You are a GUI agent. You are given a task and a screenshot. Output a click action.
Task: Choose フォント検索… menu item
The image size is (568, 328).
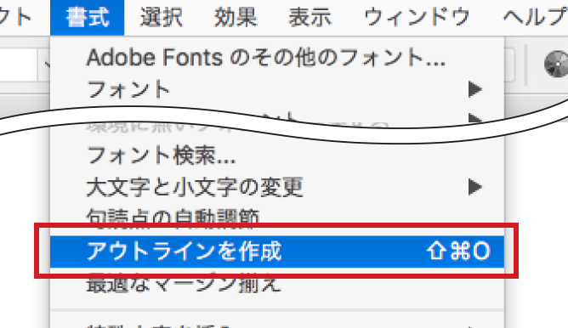pyautogui.click(x=277, y=156)
